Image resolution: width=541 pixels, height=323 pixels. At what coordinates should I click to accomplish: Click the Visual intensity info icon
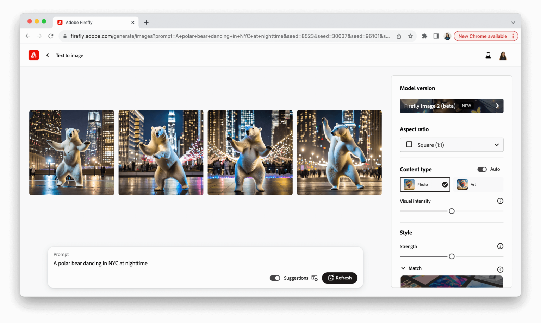point(500,201)
